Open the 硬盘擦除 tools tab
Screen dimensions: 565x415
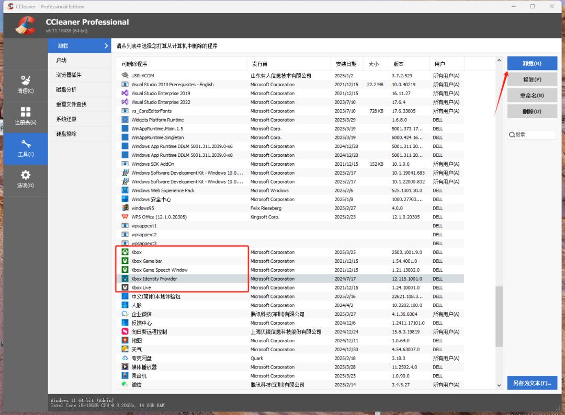(x=80, y=134)
